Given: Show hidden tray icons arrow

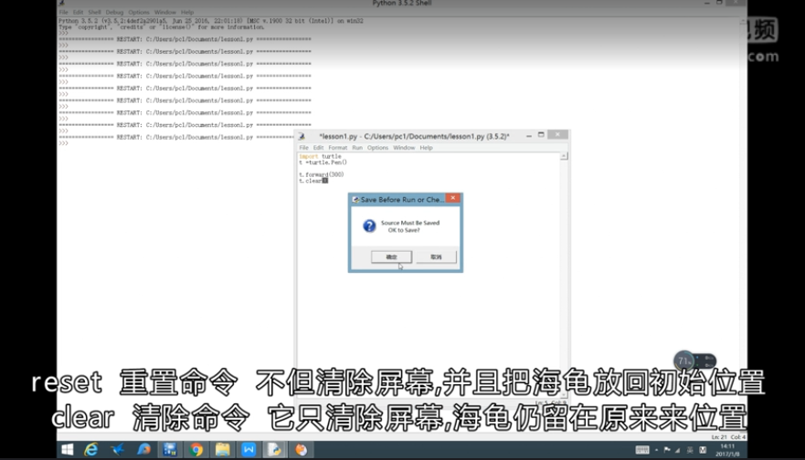Looking at the screenshot, I should pos(657,450).
